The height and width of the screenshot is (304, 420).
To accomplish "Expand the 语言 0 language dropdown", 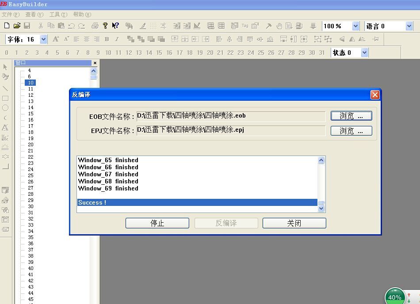I will (x=409, y=26).
